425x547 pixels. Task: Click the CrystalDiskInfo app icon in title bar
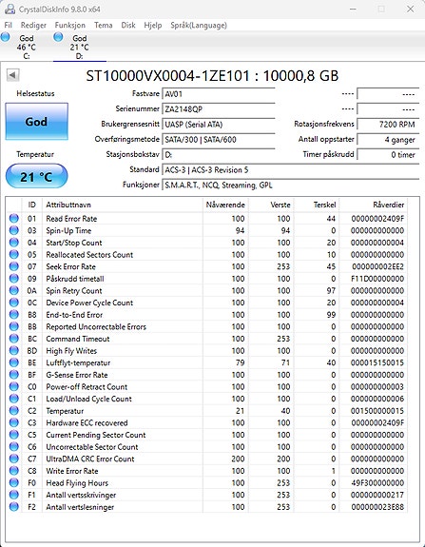10,10
